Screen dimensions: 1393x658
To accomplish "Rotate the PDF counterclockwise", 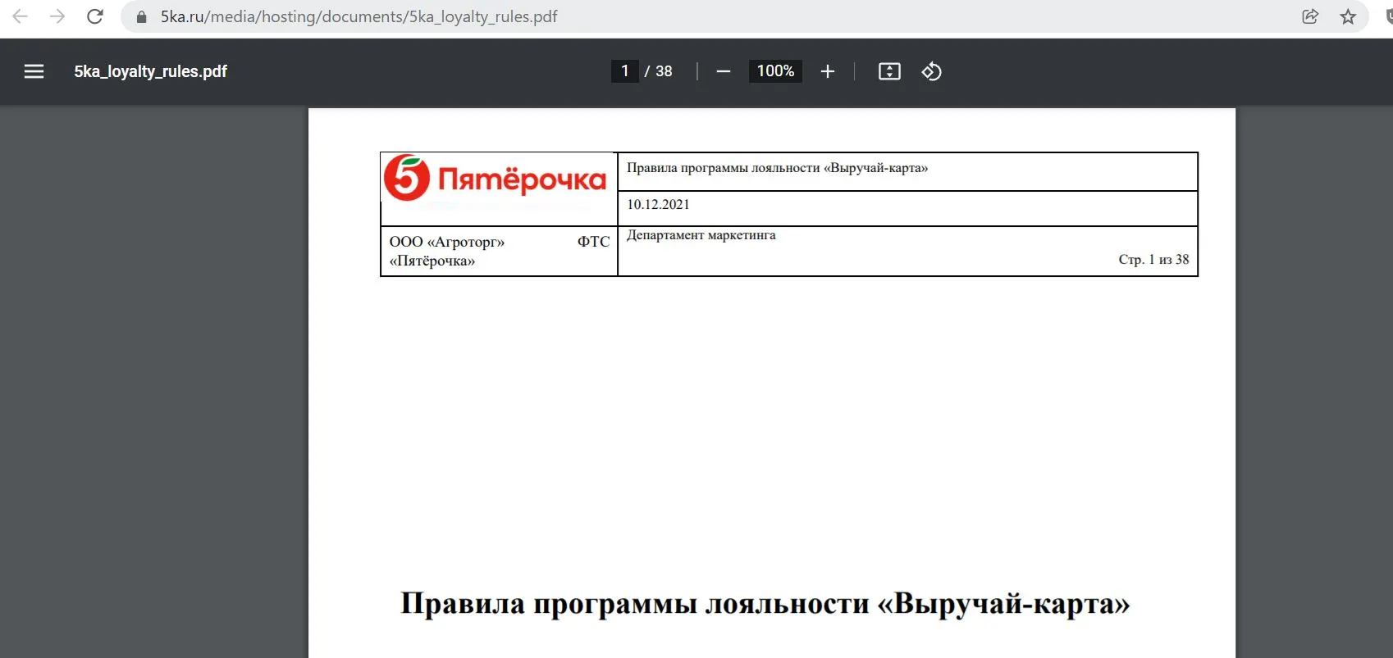I will pyautogui.click(x=931, y=71).
